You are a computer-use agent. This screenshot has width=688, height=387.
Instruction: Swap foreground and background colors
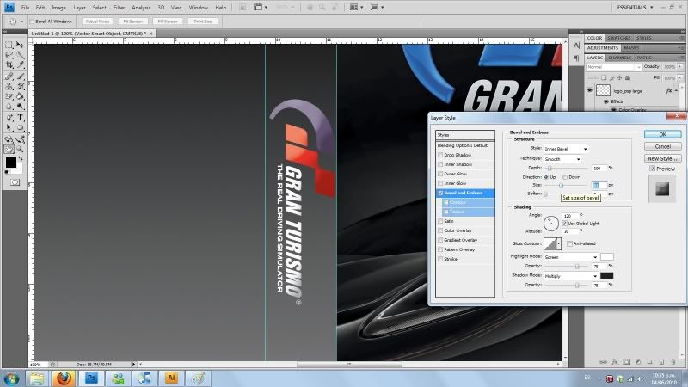(x=20, y=158)
